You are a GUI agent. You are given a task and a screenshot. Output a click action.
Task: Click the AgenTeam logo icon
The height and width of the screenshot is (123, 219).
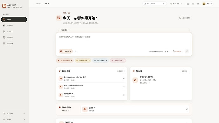point(4,6)
